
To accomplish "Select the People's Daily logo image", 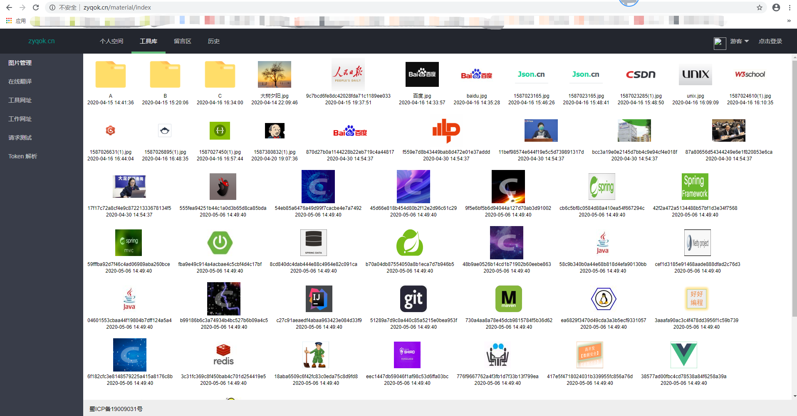I will 348,74.
